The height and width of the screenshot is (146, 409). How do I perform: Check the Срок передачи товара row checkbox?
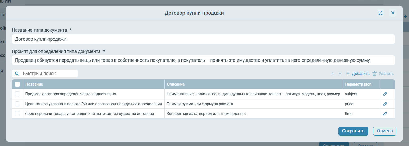[x=17, y=114]
